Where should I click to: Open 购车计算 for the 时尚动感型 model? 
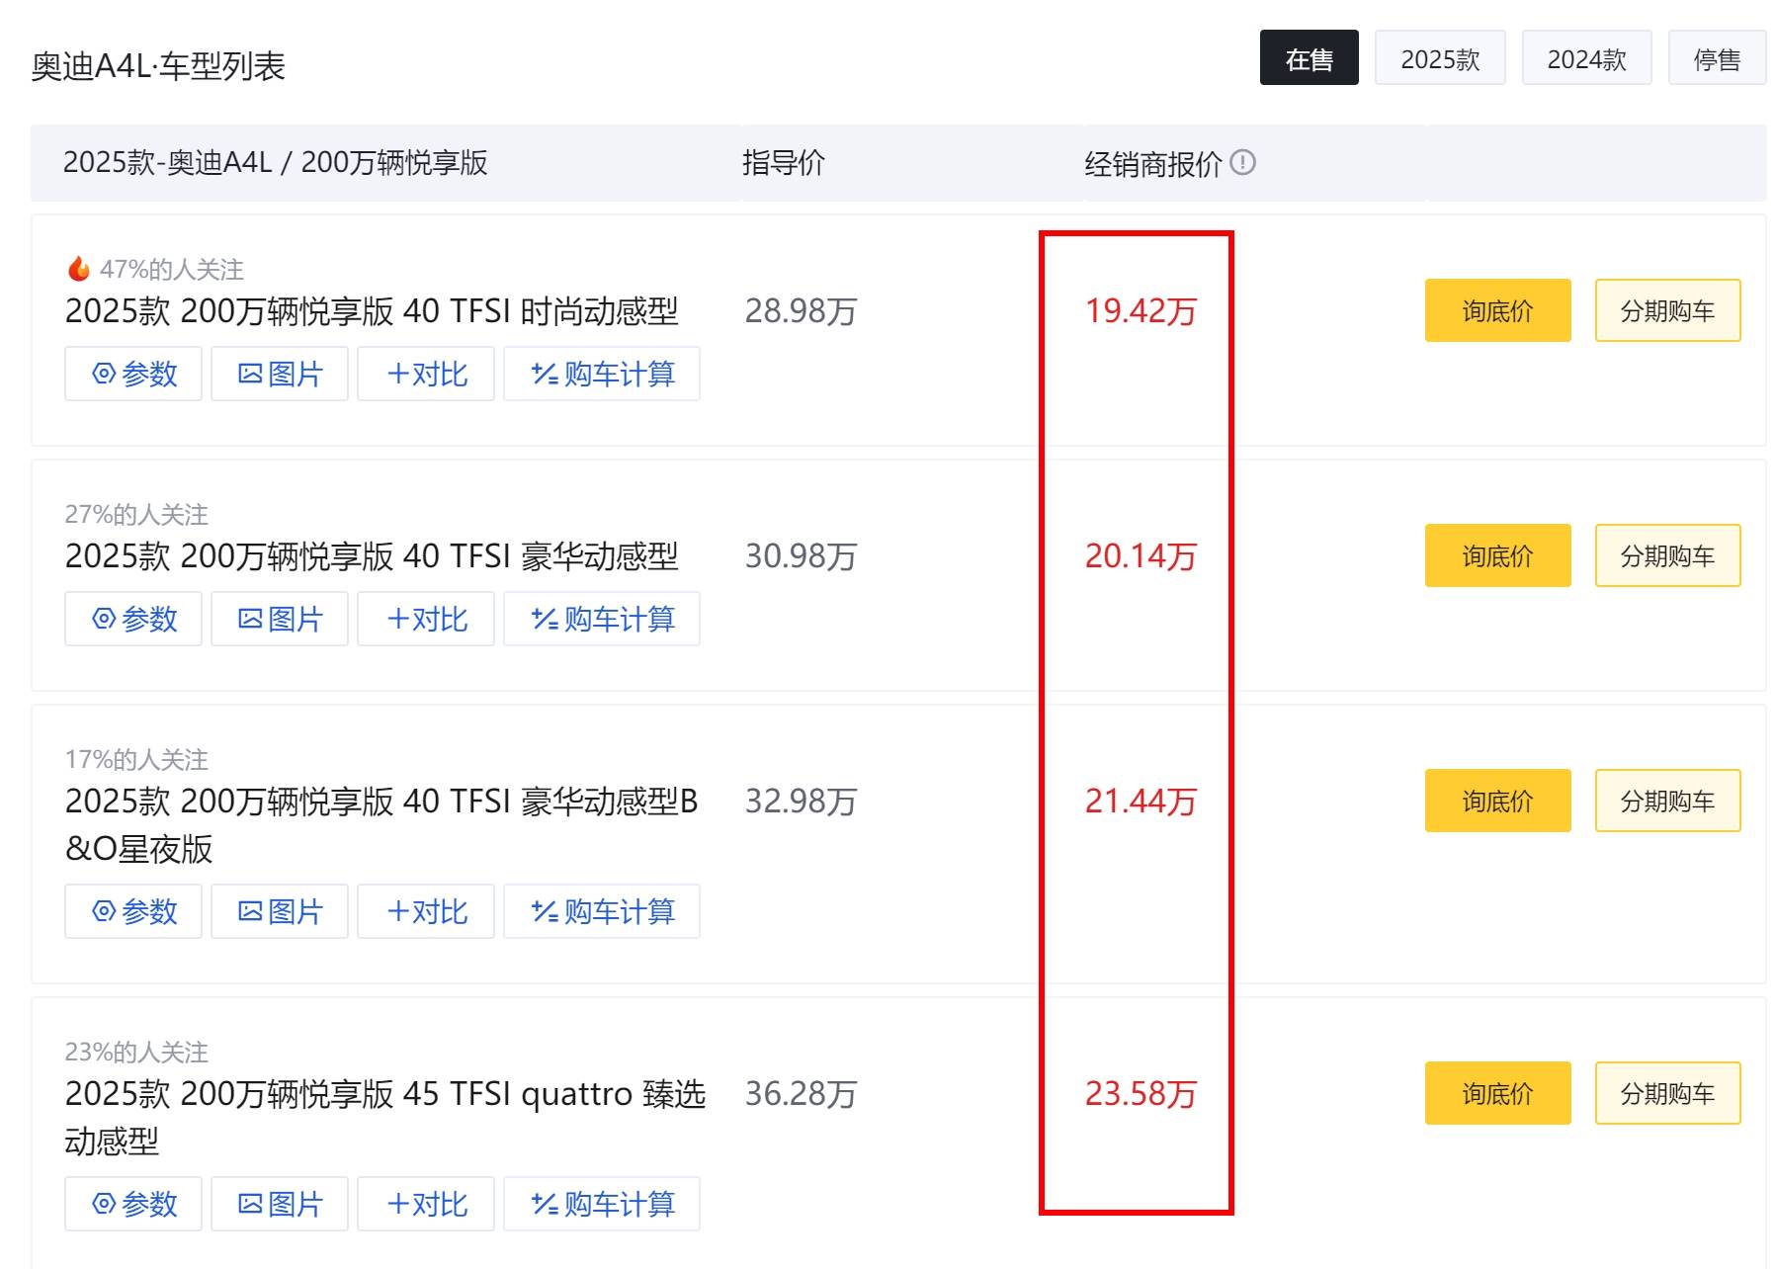point(601,374)
